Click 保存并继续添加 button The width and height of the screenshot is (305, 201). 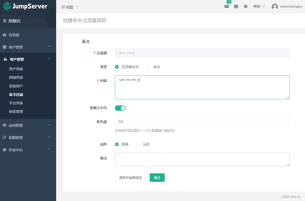pyautogui.click(x=130, y=177)
